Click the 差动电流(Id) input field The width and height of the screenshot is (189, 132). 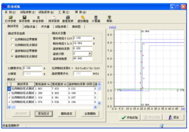tap(82, 38)
